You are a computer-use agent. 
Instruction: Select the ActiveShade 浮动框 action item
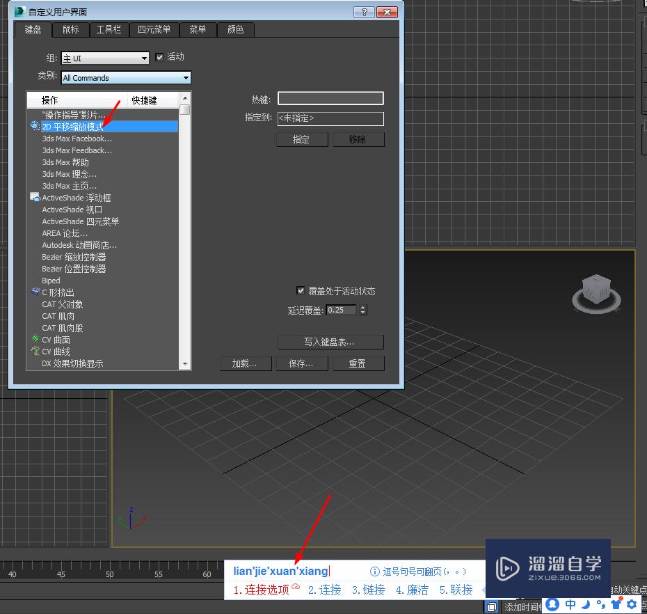77,198
